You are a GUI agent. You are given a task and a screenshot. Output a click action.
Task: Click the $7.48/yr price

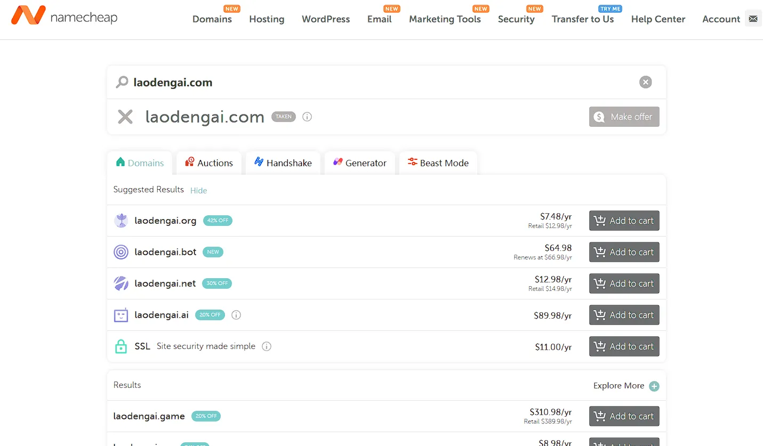(556, 216)
